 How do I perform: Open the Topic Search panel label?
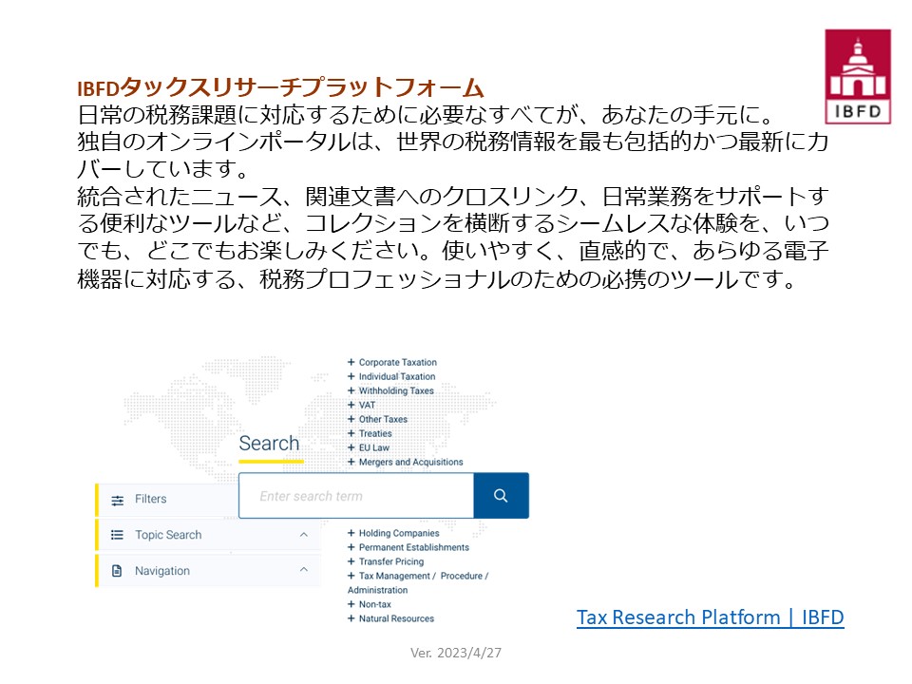tap(168, 535)
